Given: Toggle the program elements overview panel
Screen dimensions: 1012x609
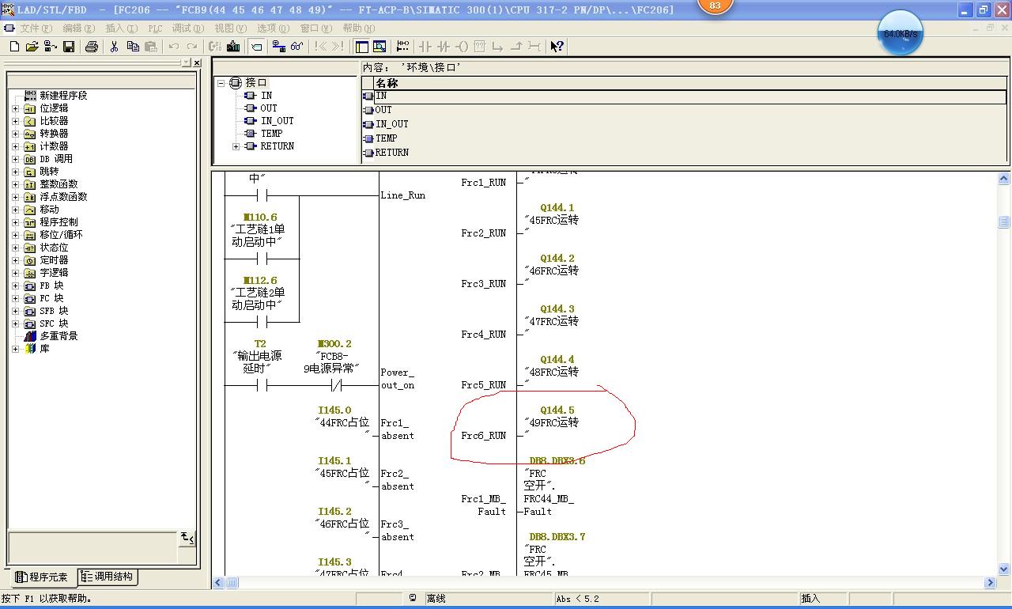Looking at the screenshot, I should coord(361,47).
